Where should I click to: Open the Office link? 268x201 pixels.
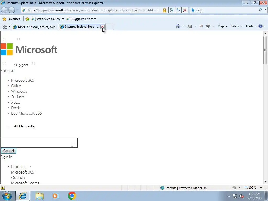[x=16, y=86]
